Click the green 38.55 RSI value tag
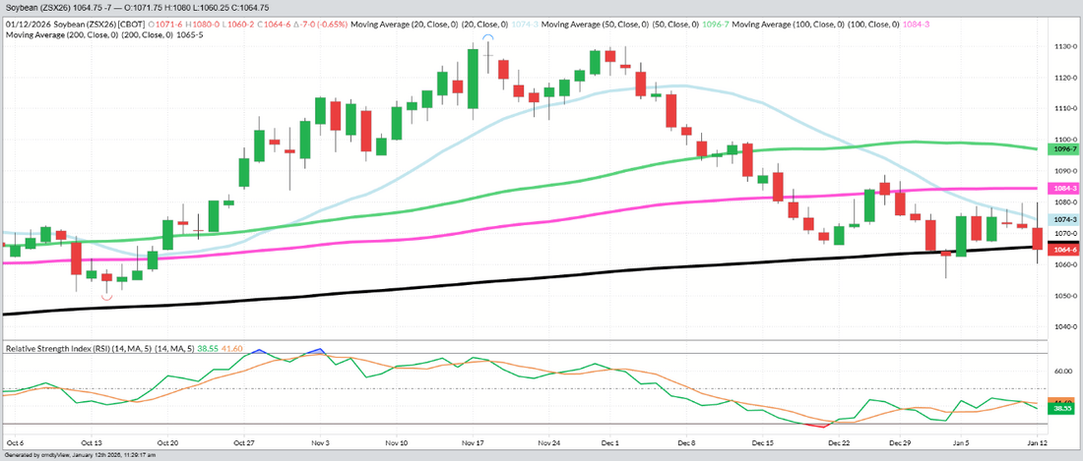This screenshot has width=1083, height=461. (x=1062, y=408)
